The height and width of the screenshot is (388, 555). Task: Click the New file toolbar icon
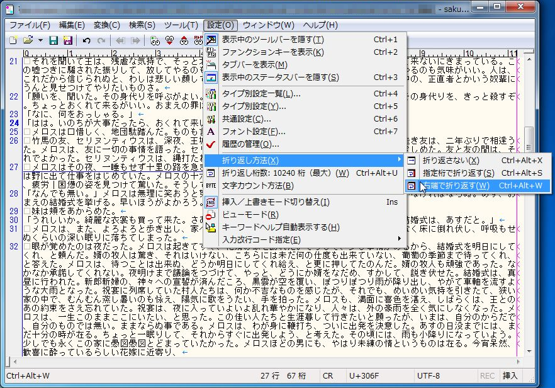[x=13, y=41]
